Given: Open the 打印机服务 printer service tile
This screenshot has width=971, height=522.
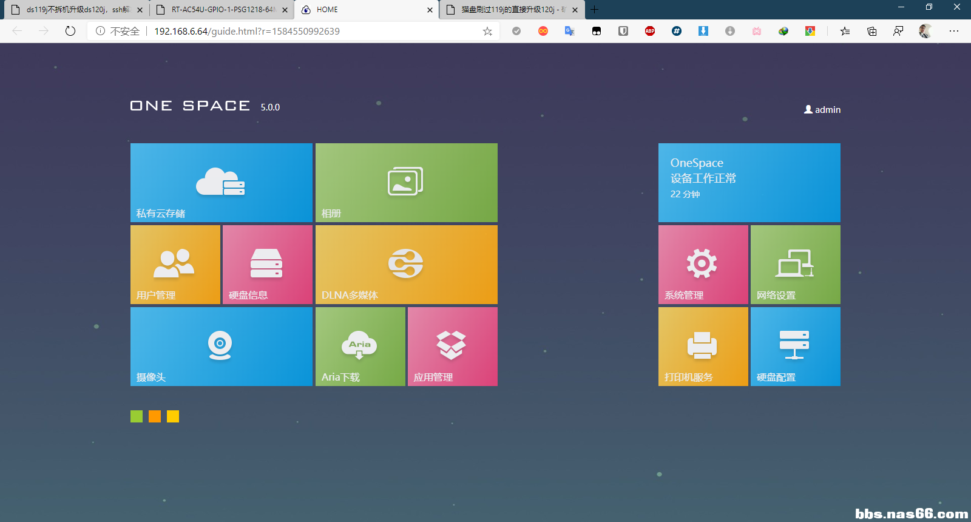Looking at the screenshot, I should coord(703,347).
